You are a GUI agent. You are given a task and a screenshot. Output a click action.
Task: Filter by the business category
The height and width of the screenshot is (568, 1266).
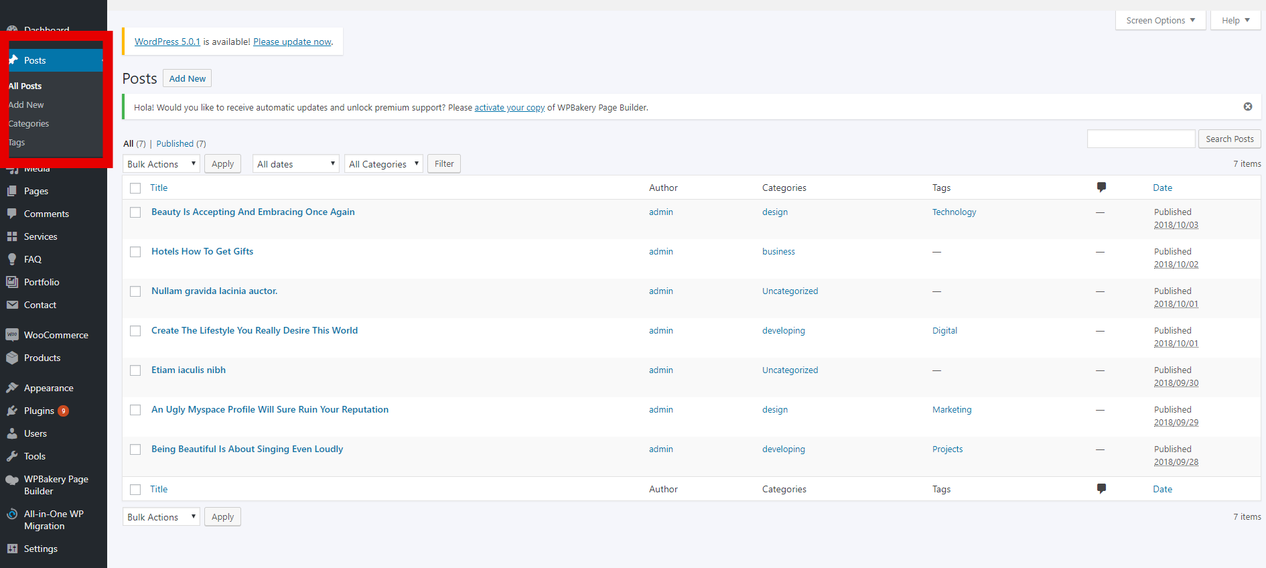pos(778,251)
